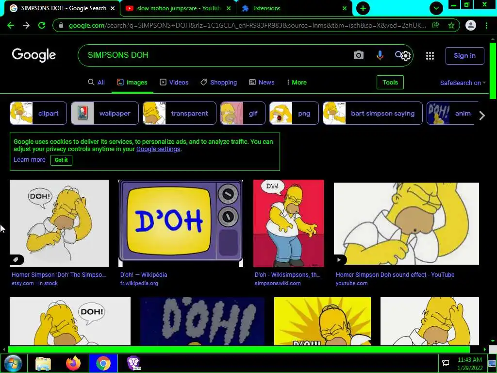Click the share page icon in address bar

[x=436, y=25]
